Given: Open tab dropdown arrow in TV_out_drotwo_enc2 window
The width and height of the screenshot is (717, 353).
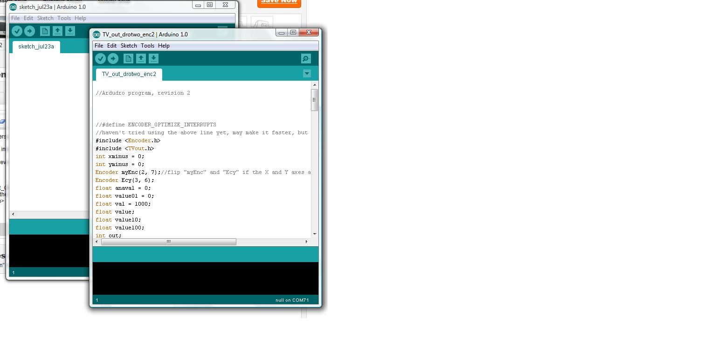Looking at the screenshot, I should tap(307, 74).
